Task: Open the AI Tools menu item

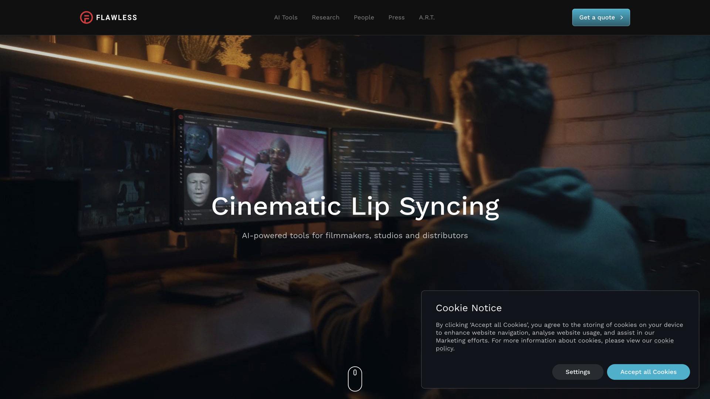Action: (x=285, y=17)
